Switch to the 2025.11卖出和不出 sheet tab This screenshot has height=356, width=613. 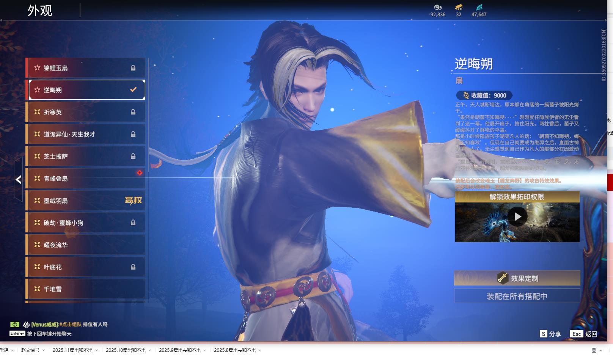[x=73, y=350]
